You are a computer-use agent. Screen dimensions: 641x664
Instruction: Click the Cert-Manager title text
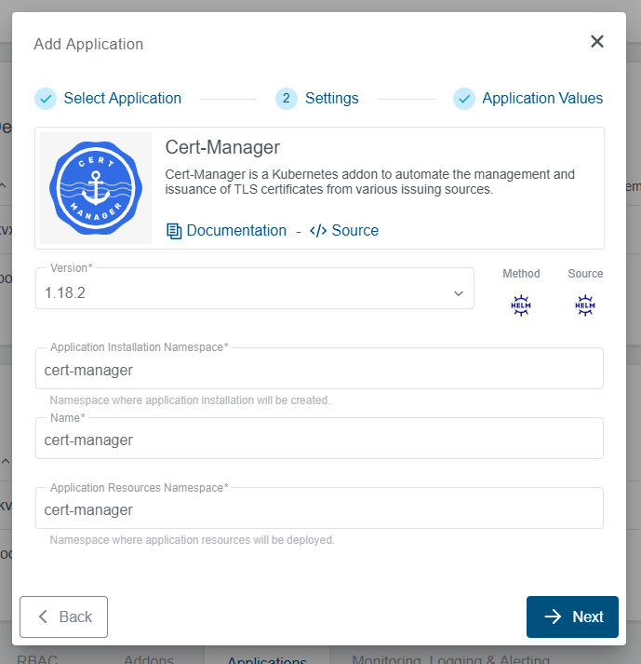click(x=222, y=147)
